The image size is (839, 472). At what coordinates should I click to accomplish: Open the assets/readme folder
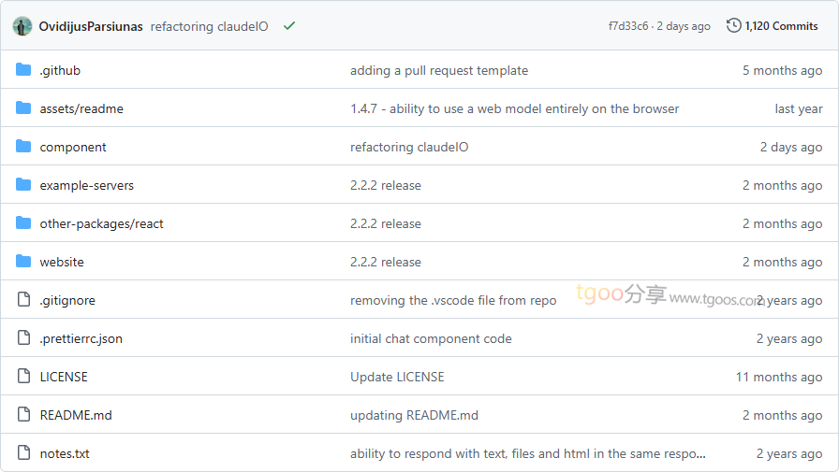(x=81, y=109)
